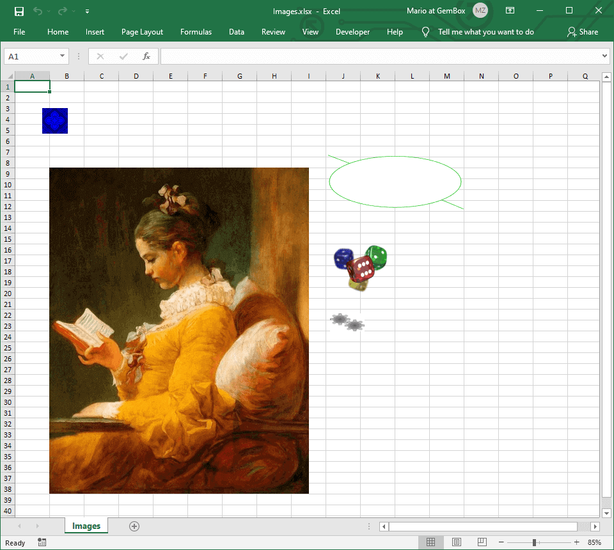Switch to Page Layout view
This screenshot has width=614, height=550.
tap(457, 542)
